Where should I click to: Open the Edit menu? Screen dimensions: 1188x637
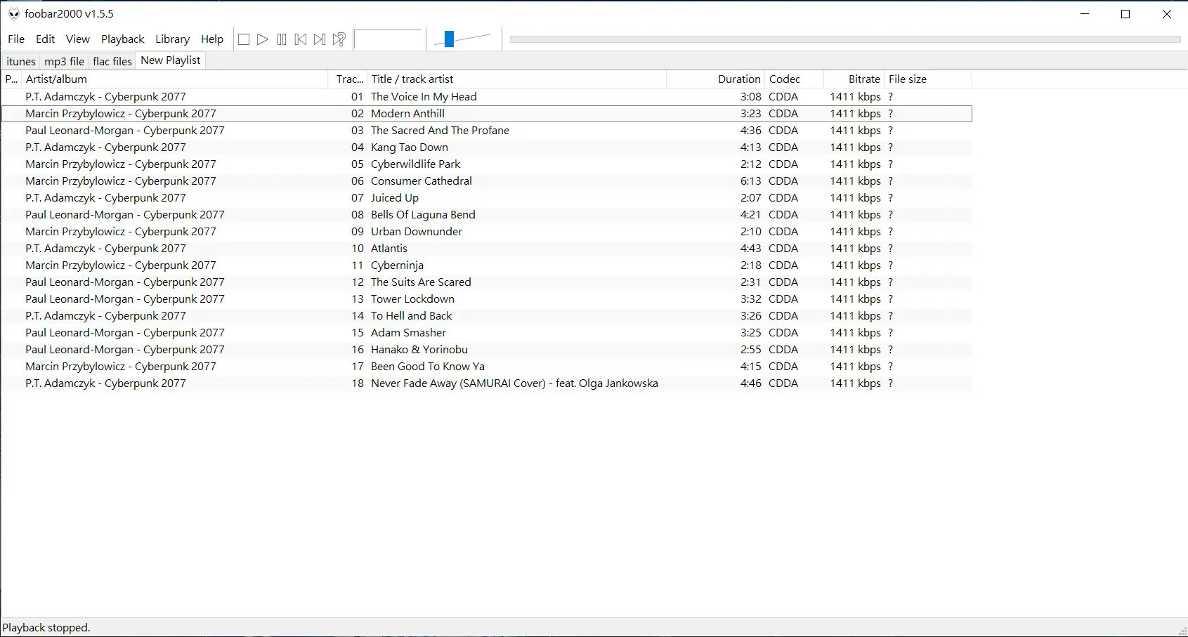46,39
